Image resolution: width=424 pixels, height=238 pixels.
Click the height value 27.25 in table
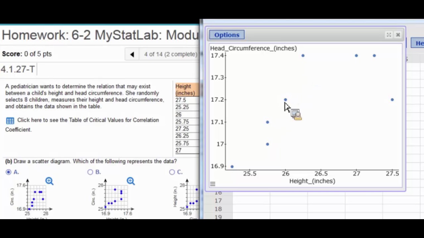tap(182, 129)
